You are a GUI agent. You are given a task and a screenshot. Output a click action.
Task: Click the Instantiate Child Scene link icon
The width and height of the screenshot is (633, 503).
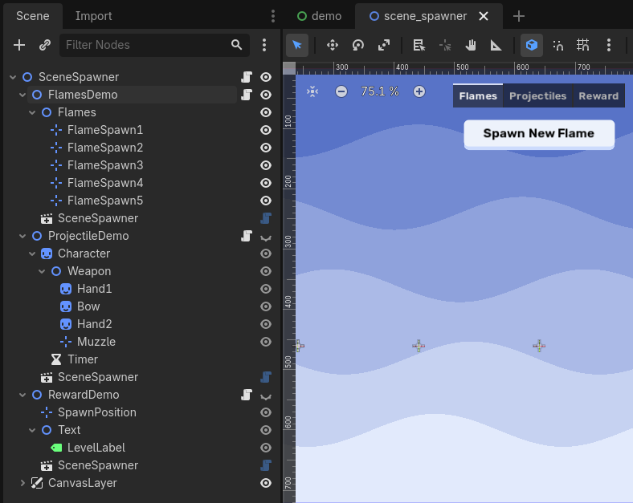point(45,45)
